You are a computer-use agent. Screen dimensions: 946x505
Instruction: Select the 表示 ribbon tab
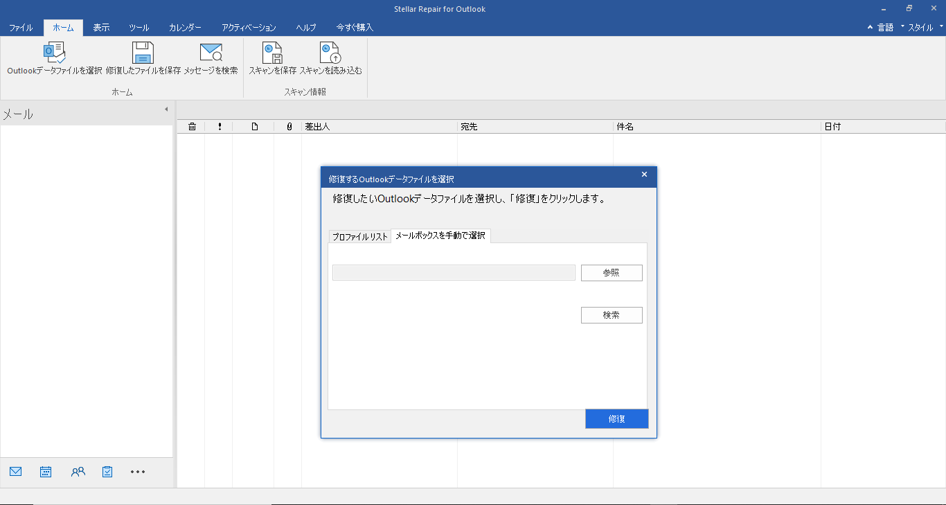coord(101,28)
